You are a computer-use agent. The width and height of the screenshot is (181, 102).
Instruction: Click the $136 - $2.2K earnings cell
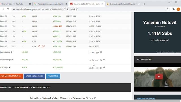point(95,16)
